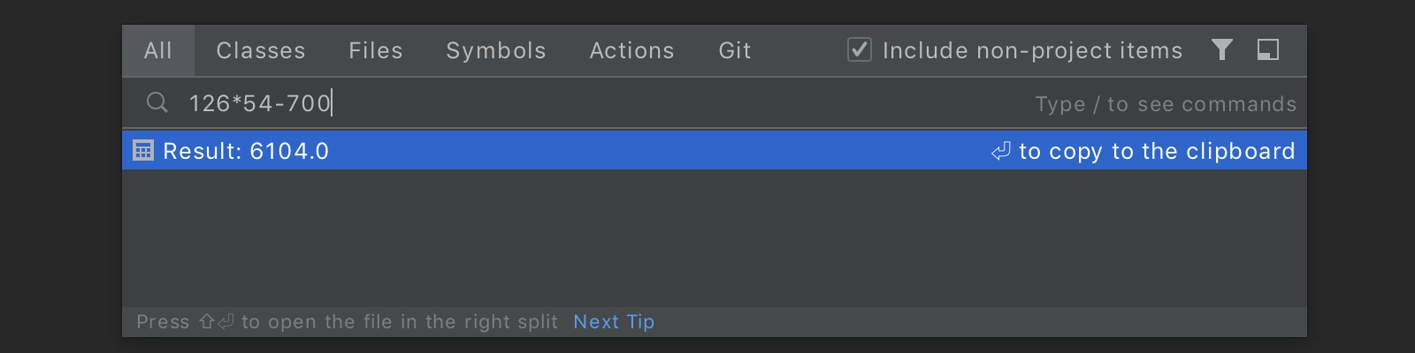Toggle Include non-project items checkbox
Image resolution: width=1415 pixels, height=353 pixels.
tap(859, 49)
